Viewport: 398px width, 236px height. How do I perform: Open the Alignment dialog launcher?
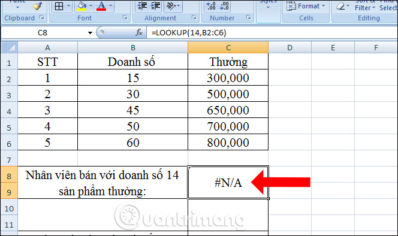(194, 17)
